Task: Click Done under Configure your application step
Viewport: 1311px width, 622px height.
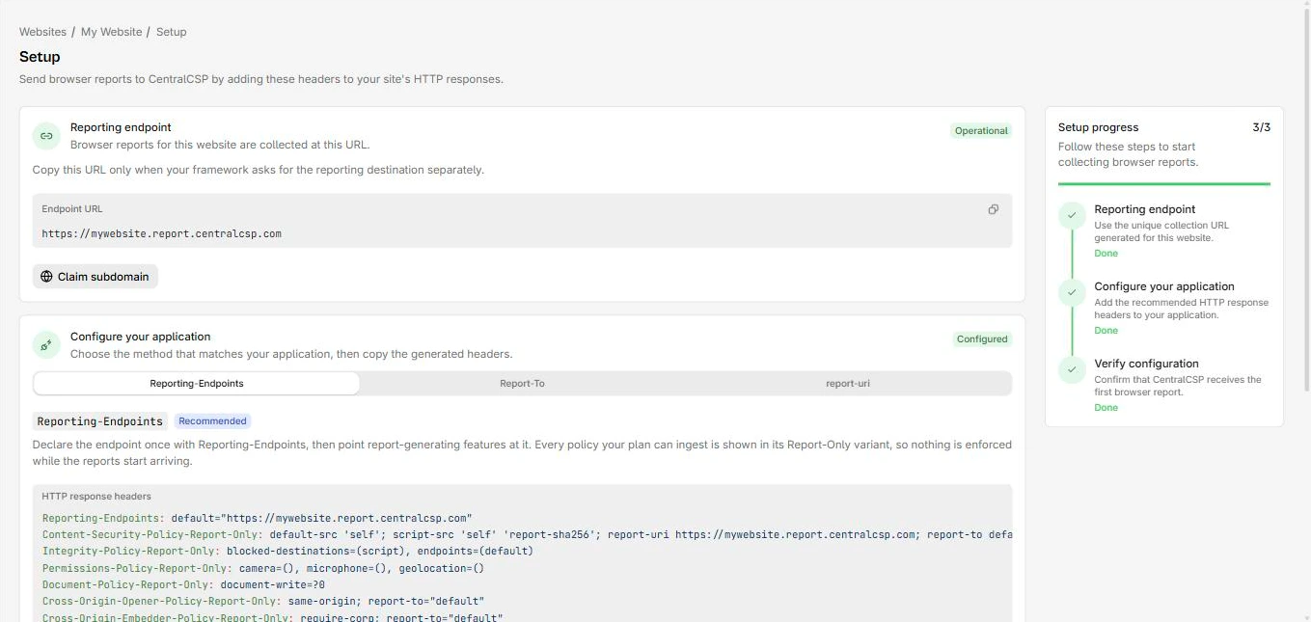Action: [x=1106, y=331]
